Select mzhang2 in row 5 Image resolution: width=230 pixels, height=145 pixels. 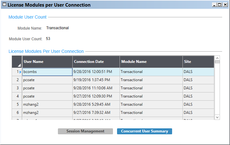click(x=47, y=104)
